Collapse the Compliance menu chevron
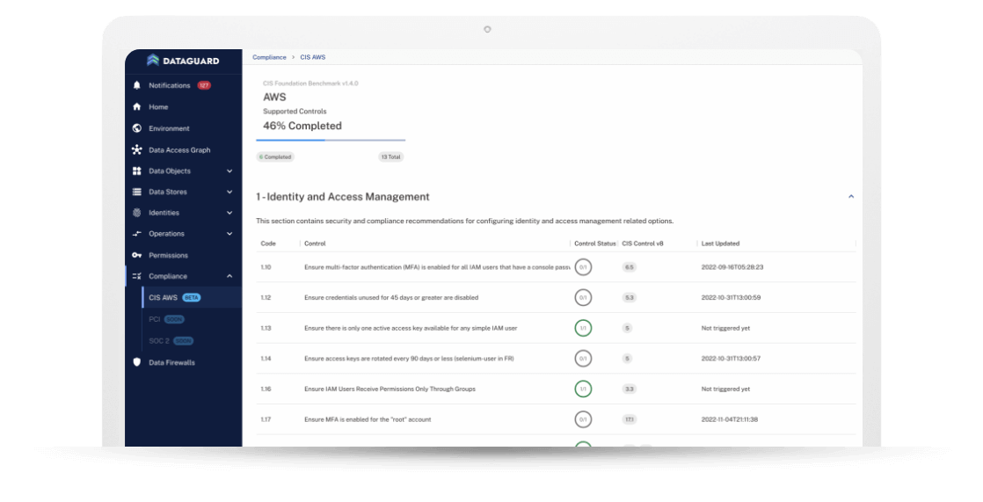Screen dimensions: 983x502 coord(229,276)
